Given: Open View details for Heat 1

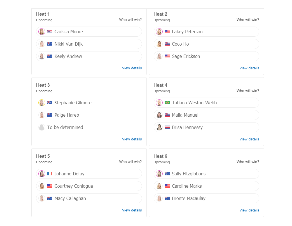Looking at the screenshot, I should click(x=132, y=68).
